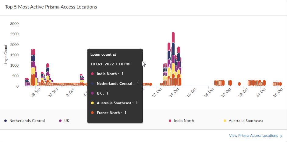Click the Australia Southeast yellow legend dot

[225, 121]
